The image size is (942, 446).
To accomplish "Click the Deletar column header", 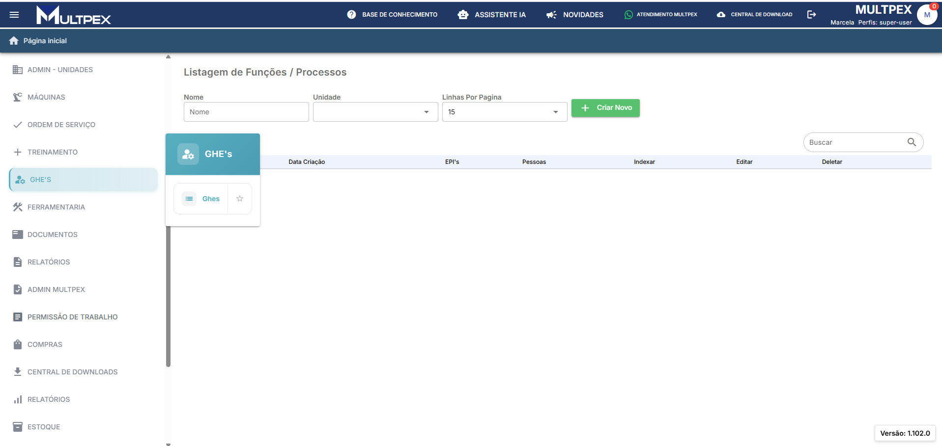I will 832,162.
